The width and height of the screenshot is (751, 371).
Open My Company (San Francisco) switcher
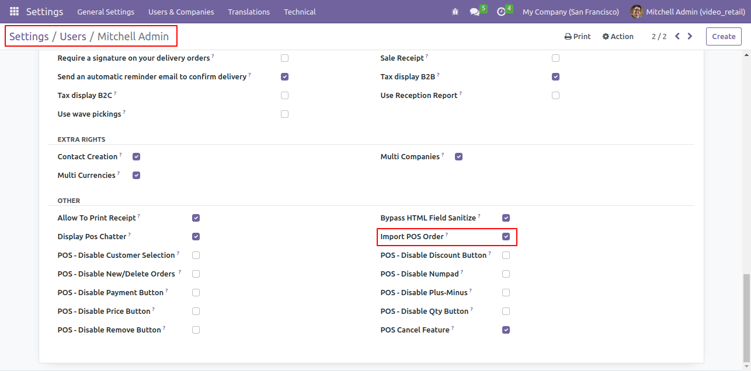tap(571, 12)
